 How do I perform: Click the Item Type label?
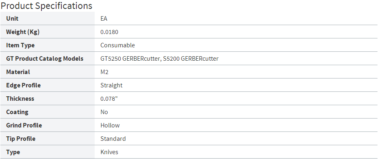tap(20, 45)
